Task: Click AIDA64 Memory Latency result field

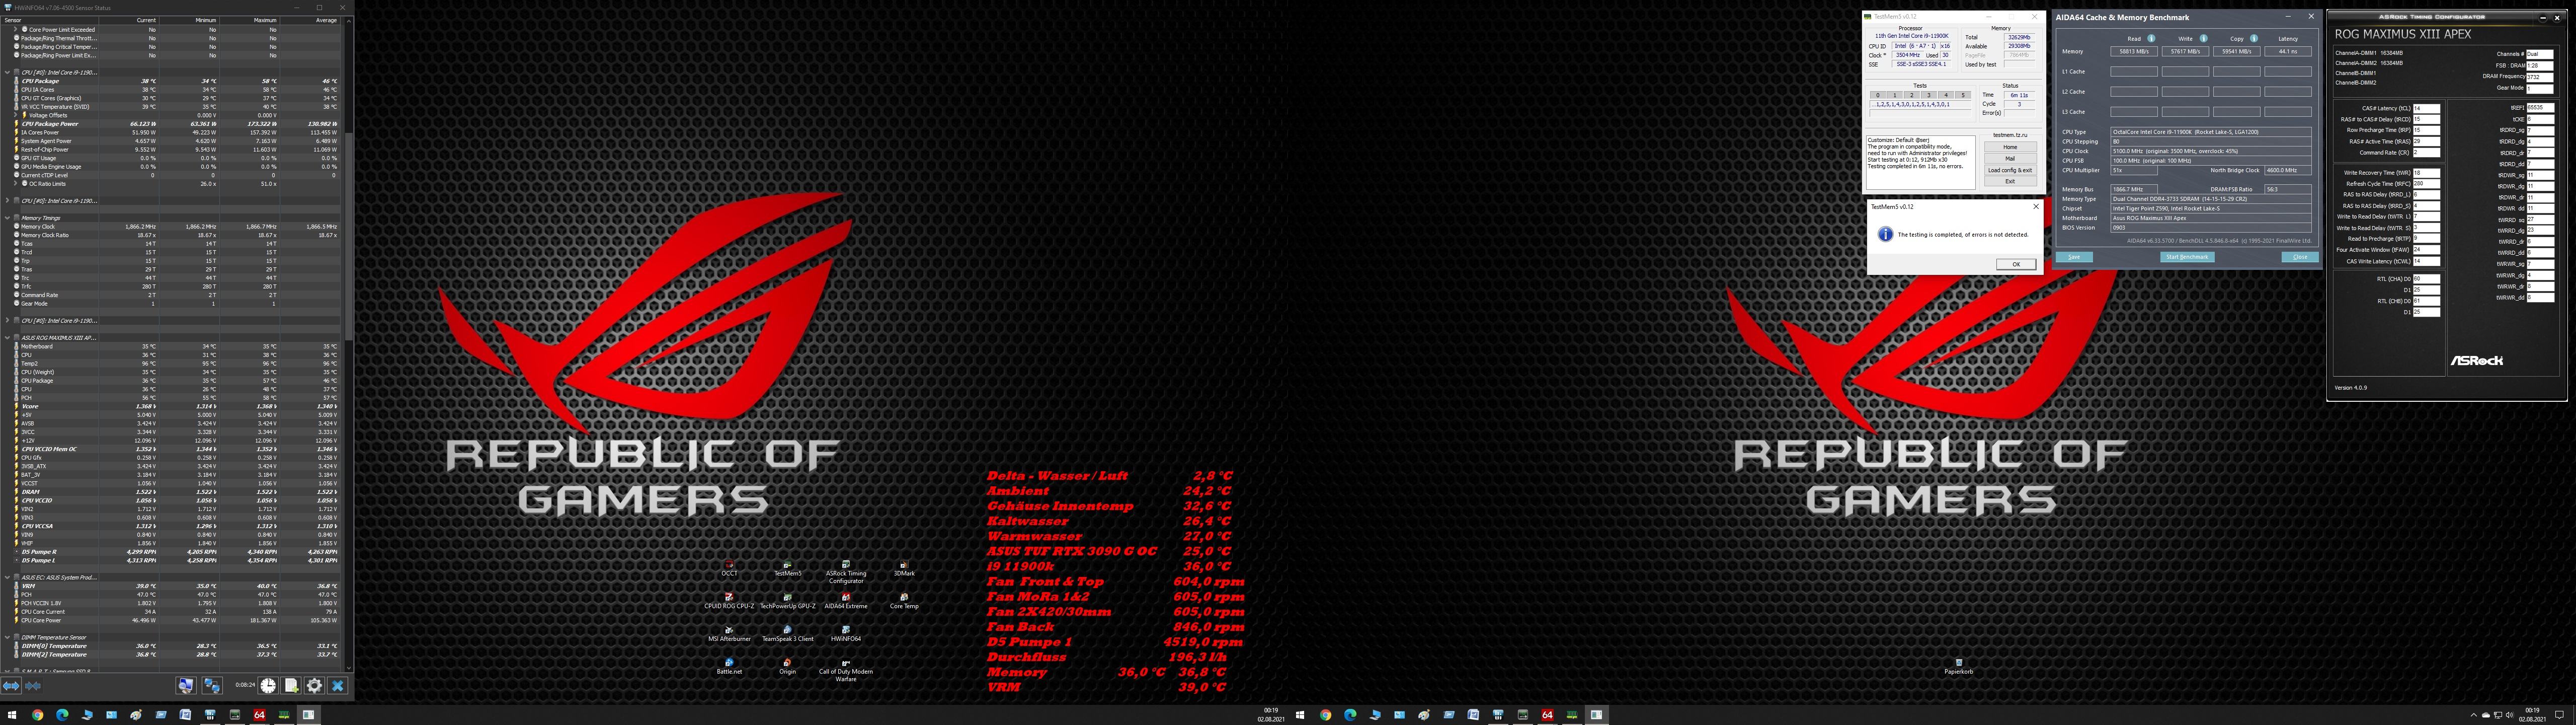Action: click(x=2288, y=51)
